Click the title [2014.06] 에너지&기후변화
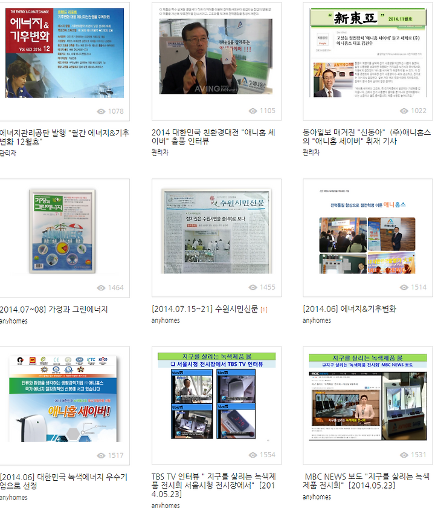435x508 pixels. pos(350,309)
